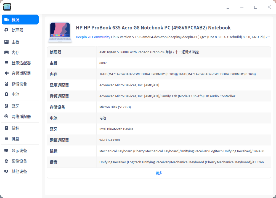
Task: Click the 蓝牙 Bluetooth icon in sidebar
Action: tap(6, 106)
